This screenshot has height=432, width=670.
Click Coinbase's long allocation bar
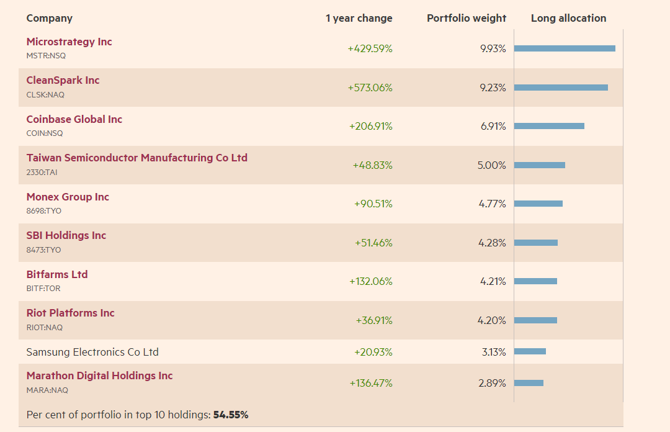pos(549,126)
